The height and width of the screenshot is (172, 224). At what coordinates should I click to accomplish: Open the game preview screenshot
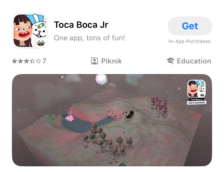coord(112,120)
